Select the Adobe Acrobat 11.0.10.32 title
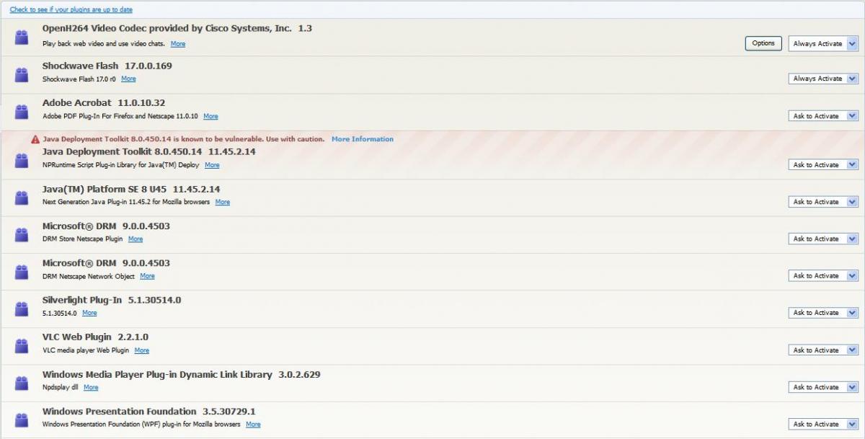The width and height of the screenshot is (865, 439). [104, 103]
